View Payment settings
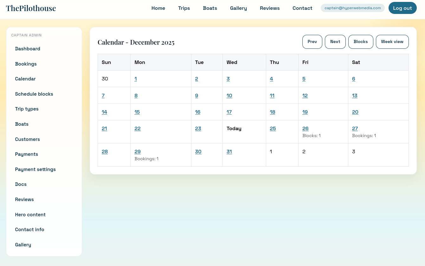The image size is (425, 266). pos(35,169)
